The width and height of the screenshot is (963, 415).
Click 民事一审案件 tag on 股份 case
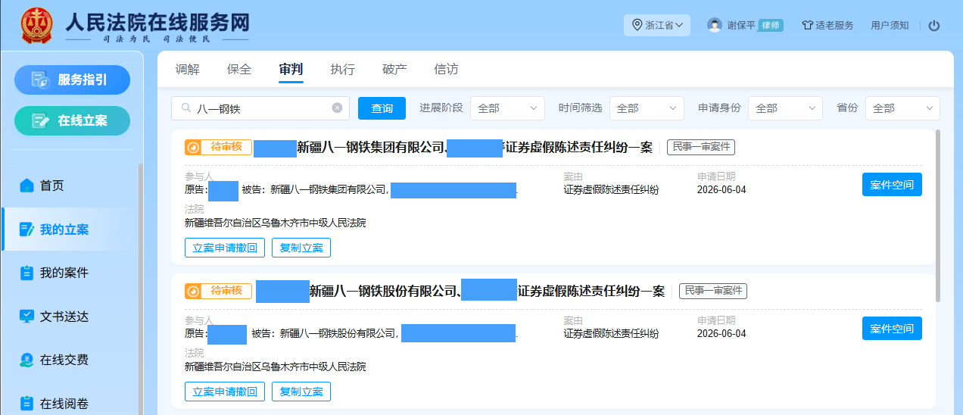pyautogui.click(x=713, y=291)
